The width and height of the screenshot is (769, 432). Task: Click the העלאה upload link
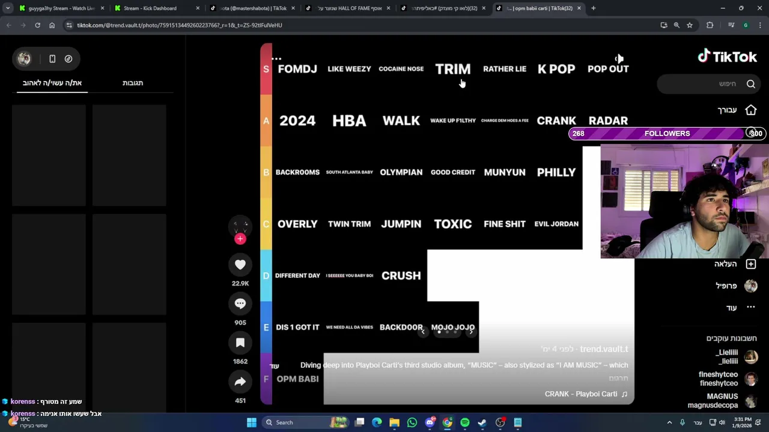pyautogui.click(x=725, y=264)
